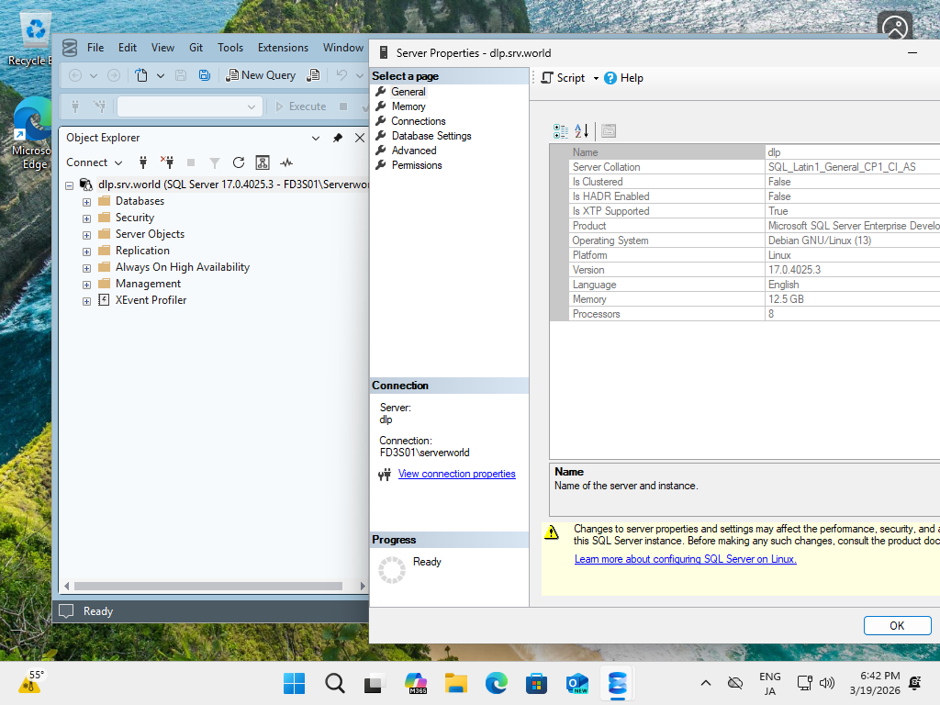Expand the Replication folder node
Screen dimensions: 940x705
86,252
